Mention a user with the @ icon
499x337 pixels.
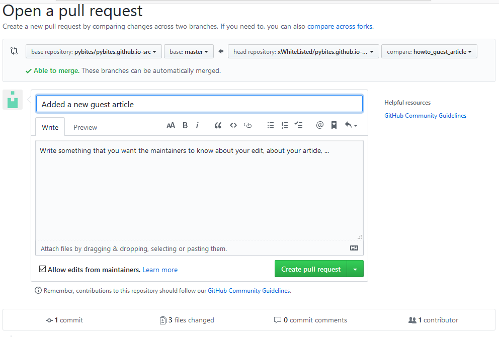[320, 125]
